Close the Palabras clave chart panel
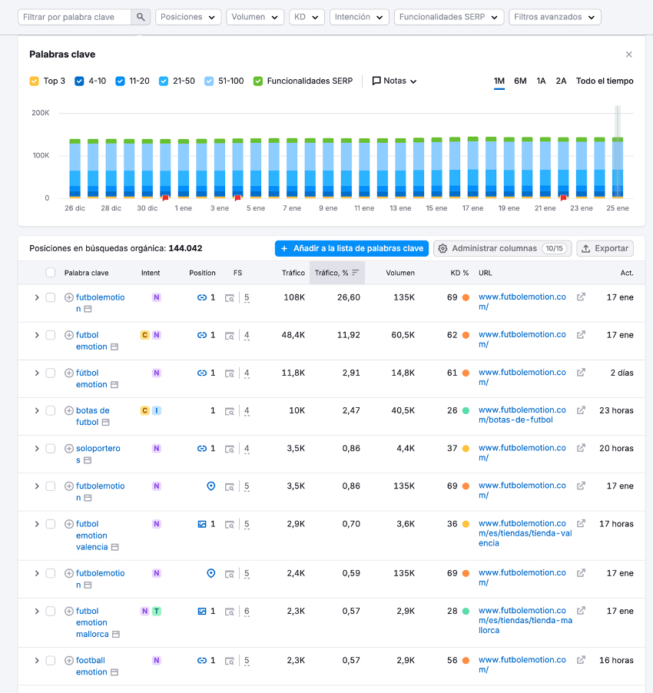The height and width of the screenshot is (693, 653). [x=628, y=55]
